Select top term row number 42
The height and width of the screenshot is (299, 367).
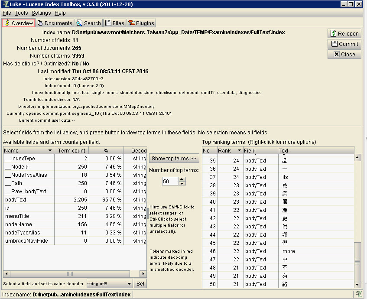[x=278, y=218]
